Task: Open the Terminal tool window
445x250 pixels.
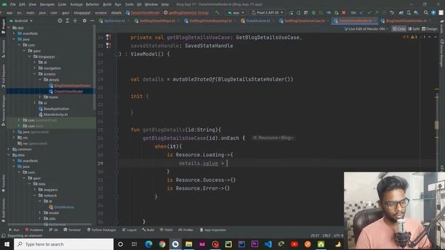Action: (x=72, y=230)
